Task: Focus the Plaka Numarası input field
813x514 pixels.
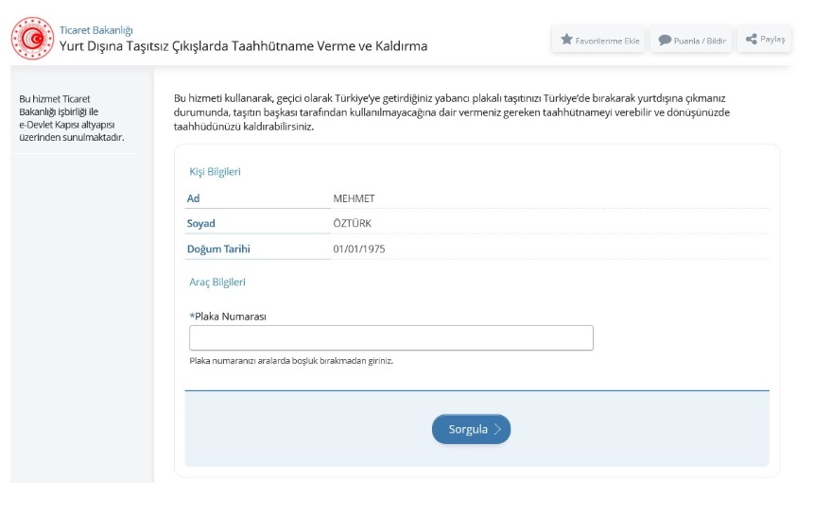Action: (391, 338)
